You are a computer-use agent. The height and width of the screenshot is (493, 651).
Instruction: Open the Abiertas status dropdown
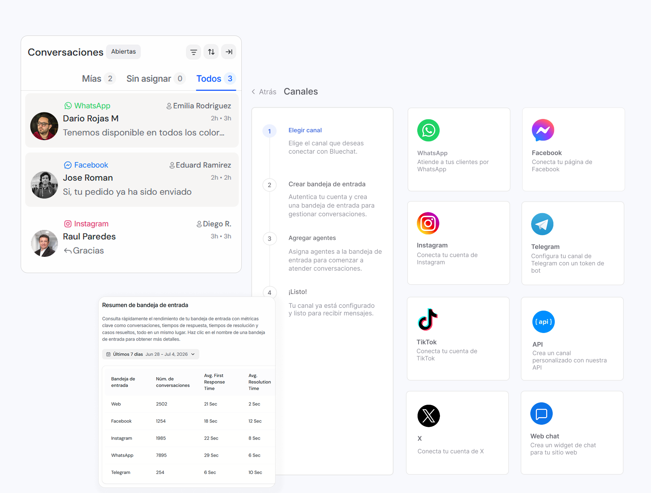point(123,52)
